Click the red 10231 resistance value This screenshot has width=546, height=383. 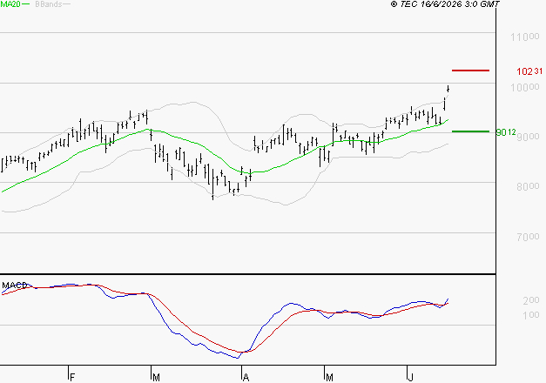pyautogui.click(x=529, y=71)
